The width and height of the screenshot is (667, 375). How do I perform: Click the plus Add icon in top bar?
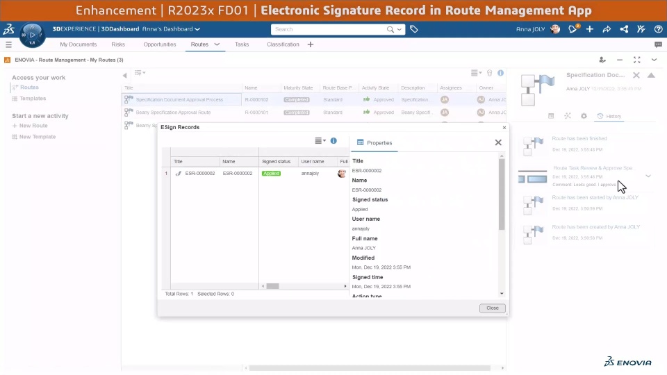tap(590, 29)
